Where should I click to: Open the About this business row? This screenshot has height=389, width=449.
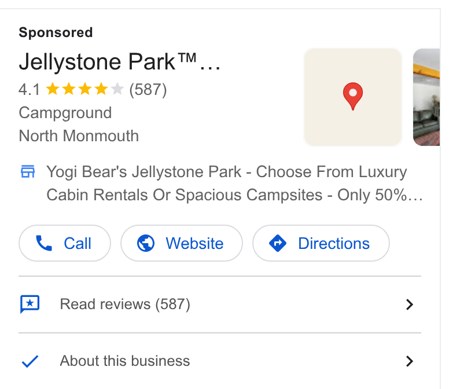point(220,361)
